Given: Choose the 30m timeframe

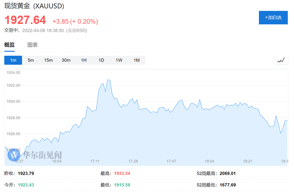Looking at the screenshot, I should pos(66,60).
